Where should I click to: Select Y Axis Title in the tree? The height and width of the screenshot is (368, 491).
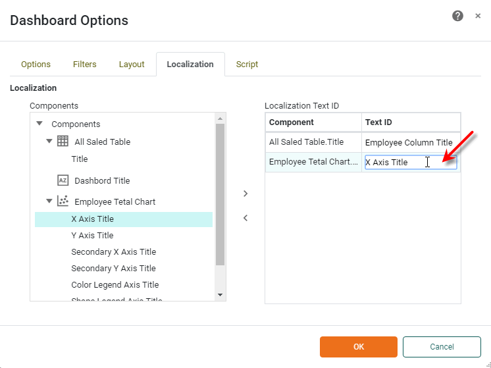(x=92, y=235)
